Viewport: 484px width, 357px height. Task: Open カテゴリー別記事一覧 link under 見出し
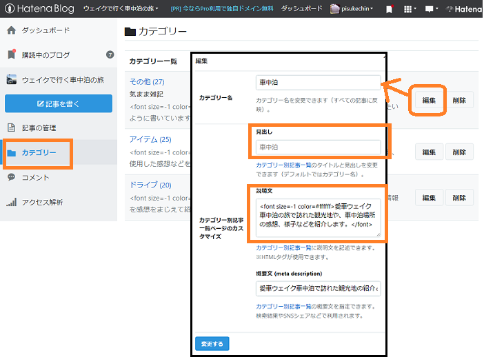[x=283, y=165]
